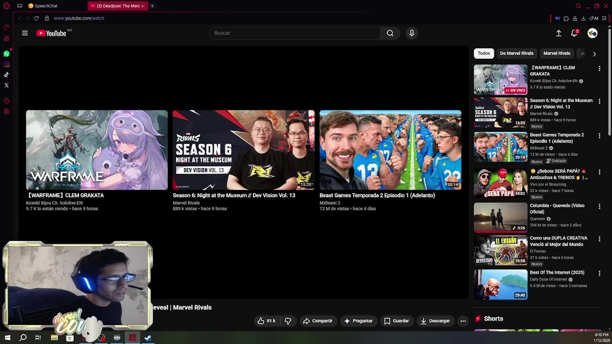Click the Compartir share button

318,321
